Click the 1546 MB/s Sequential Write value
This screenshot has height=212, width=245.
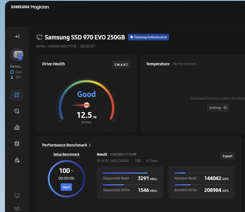147,190
